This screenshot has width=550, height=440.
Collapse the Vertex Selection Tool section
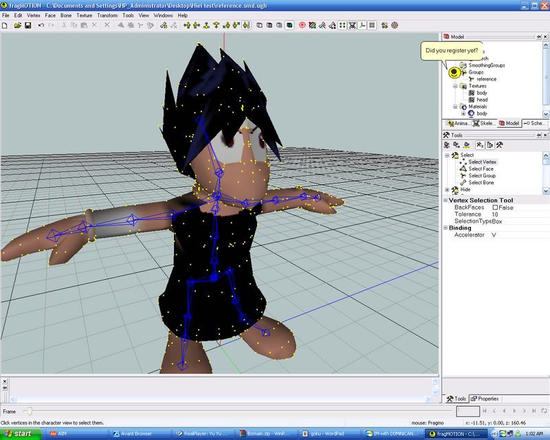click(445, 200)
